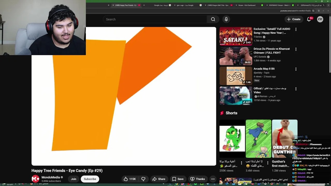Click the youtube.com address bar URL
This screenshot has width=331, height=186.
(295, 11)
